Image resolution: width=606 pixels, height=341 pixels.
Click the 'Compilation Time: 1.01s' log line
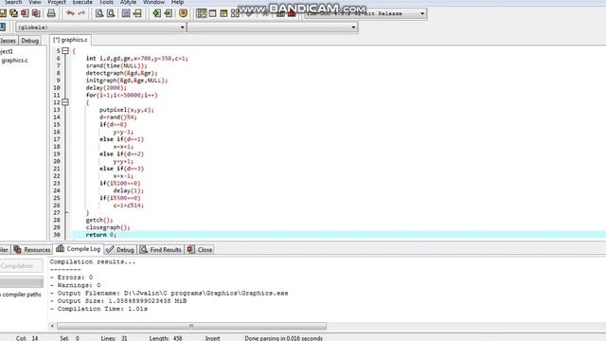pos(98,309)
